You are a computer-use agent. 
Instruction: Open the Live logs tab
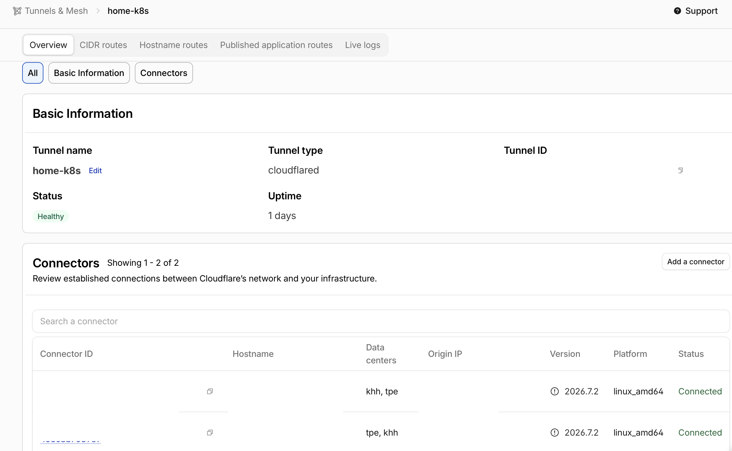(x=363, y=45)
